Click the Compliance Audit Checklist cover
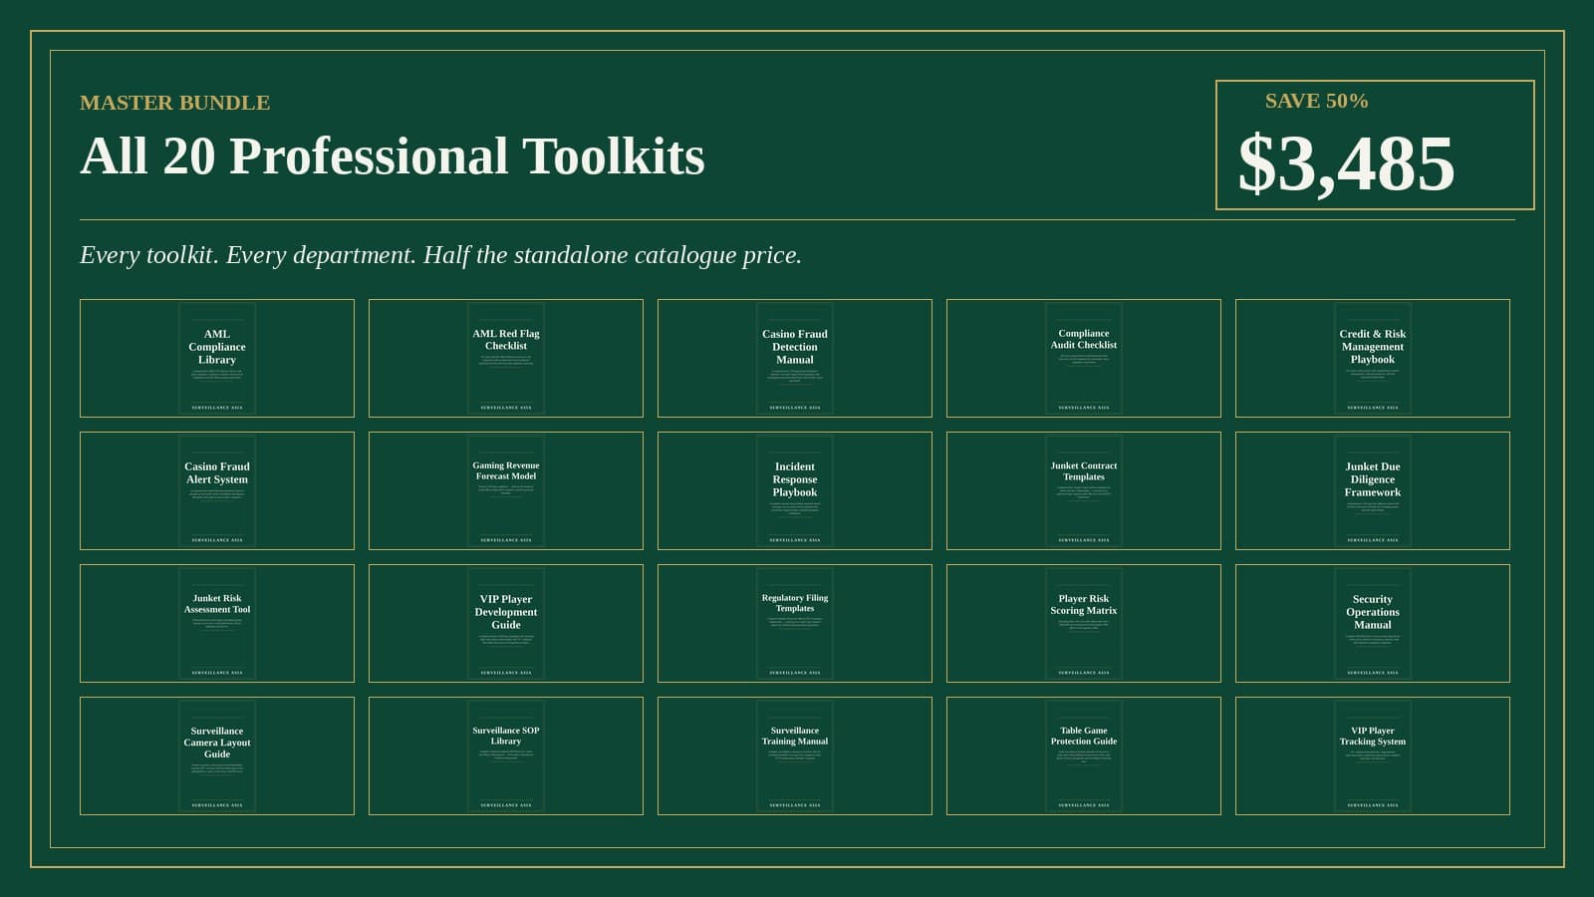 [x=1084, y=358]
